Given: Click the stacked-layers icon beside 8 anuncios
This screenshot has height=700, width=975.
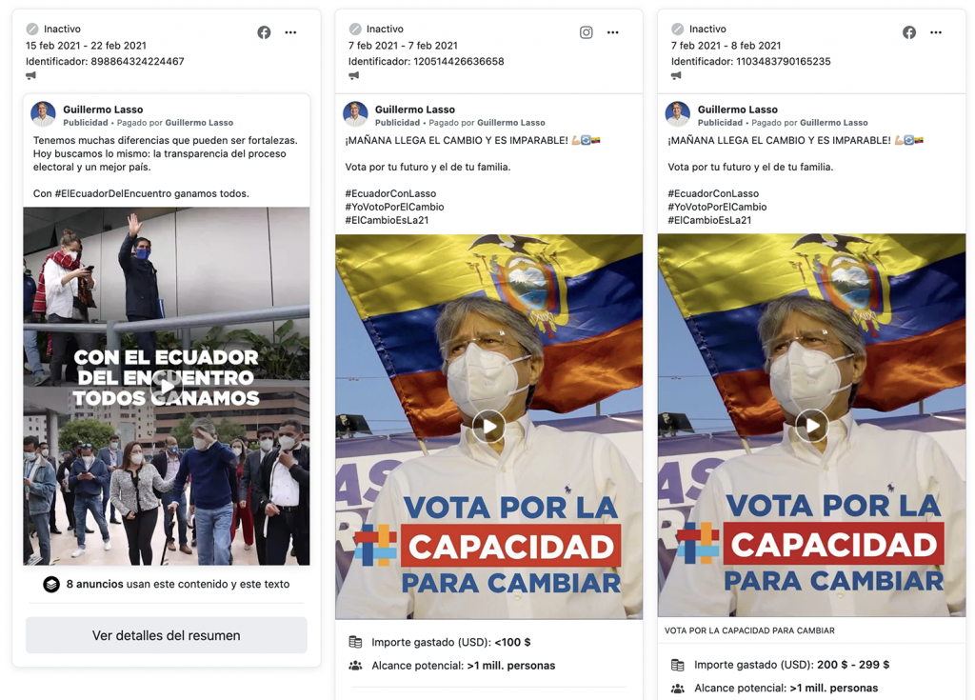Looking at the screenshot, I should pos(51,584).
